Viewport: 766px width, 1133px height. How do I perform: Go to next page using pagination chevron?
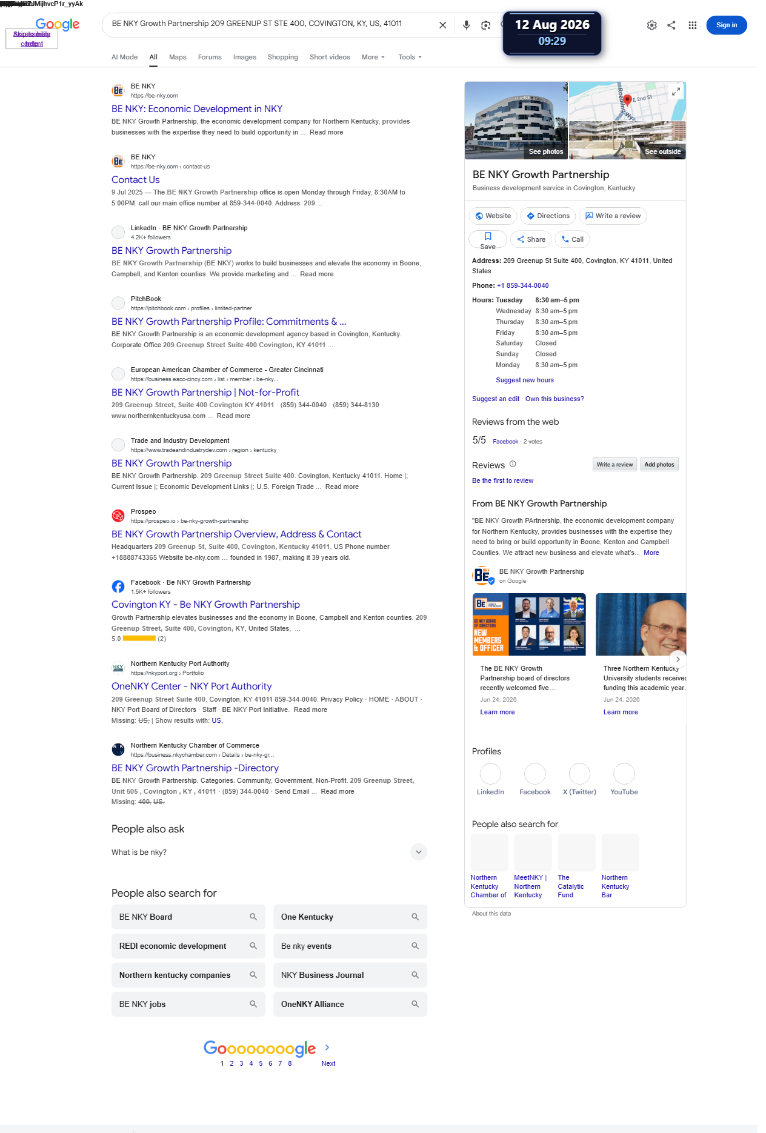pos(327,1047)
